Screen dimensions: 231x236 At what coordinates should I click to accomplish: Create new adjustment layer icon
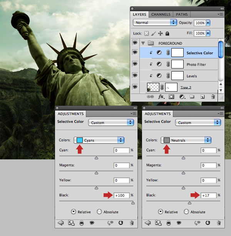click(x=182, y=97)
